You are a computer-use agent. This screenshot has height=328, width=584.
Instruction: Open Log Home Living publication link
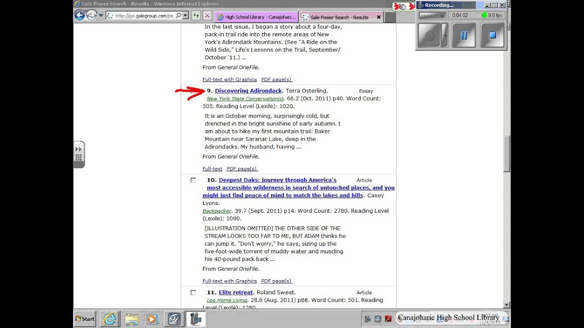(x=227, y=300)
